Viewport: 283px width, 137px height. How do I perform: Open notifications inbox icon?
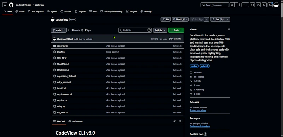coord(270,5)
